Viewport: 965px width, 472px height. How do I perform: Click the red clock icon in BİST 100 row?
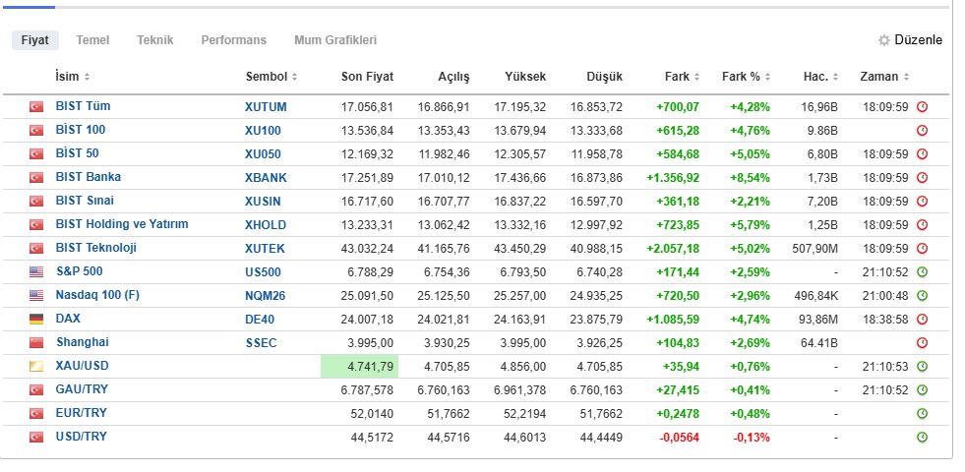[922, 131]
